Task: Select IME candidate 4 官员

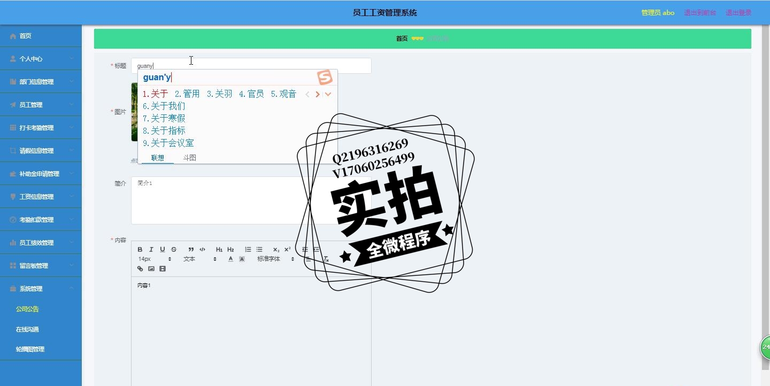Action: pos(251,94)
